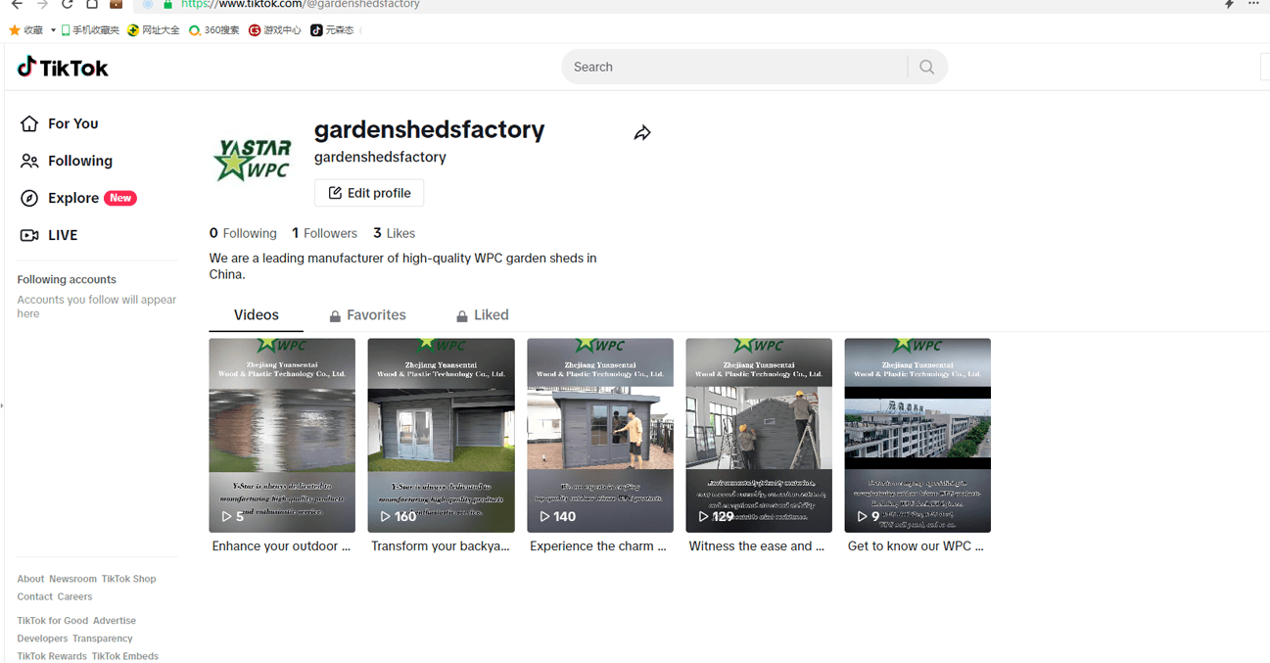Click the gardenshedsfactory profile title
The height and width of the screenshot is (663, 1270).
[429, 130]
